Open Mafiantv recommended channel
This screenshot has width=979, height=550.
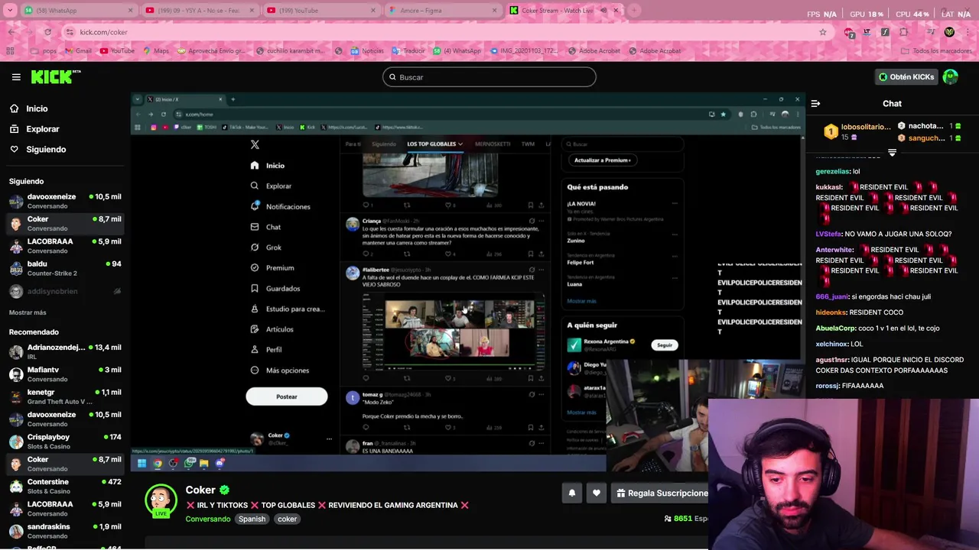(x=65, y=374)
